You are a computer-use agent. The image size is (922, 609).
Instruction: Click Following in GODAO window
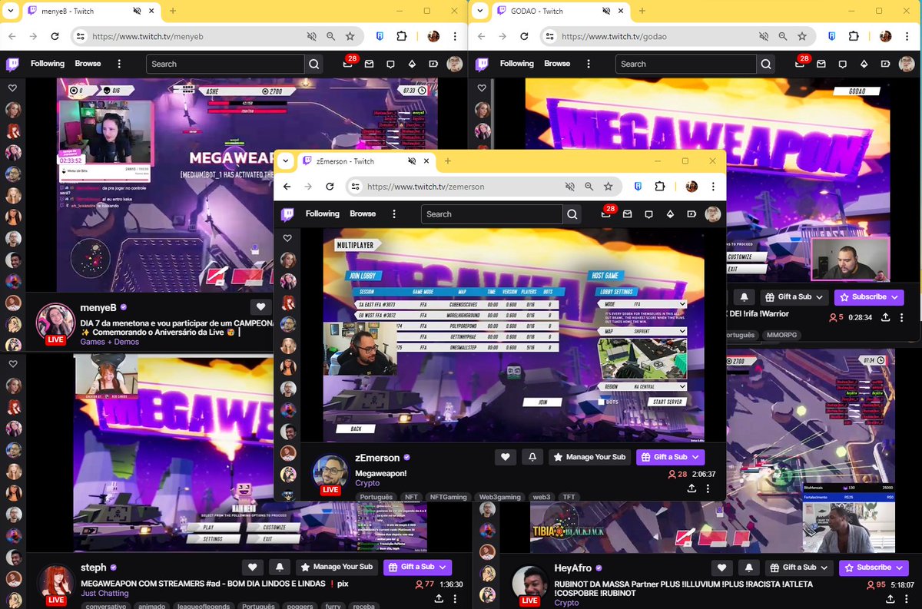tap(516, 64)
